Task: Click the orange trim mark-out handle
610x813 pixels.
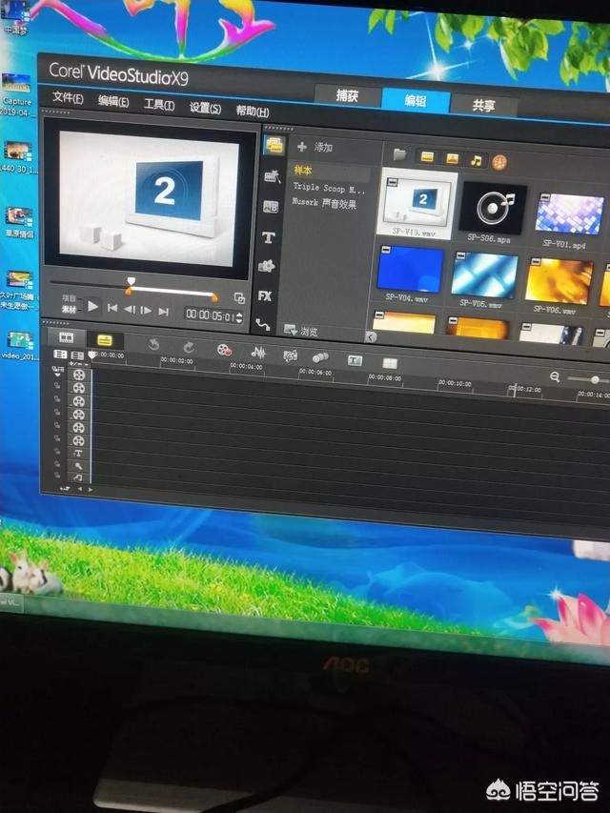Action: point(214,297)
